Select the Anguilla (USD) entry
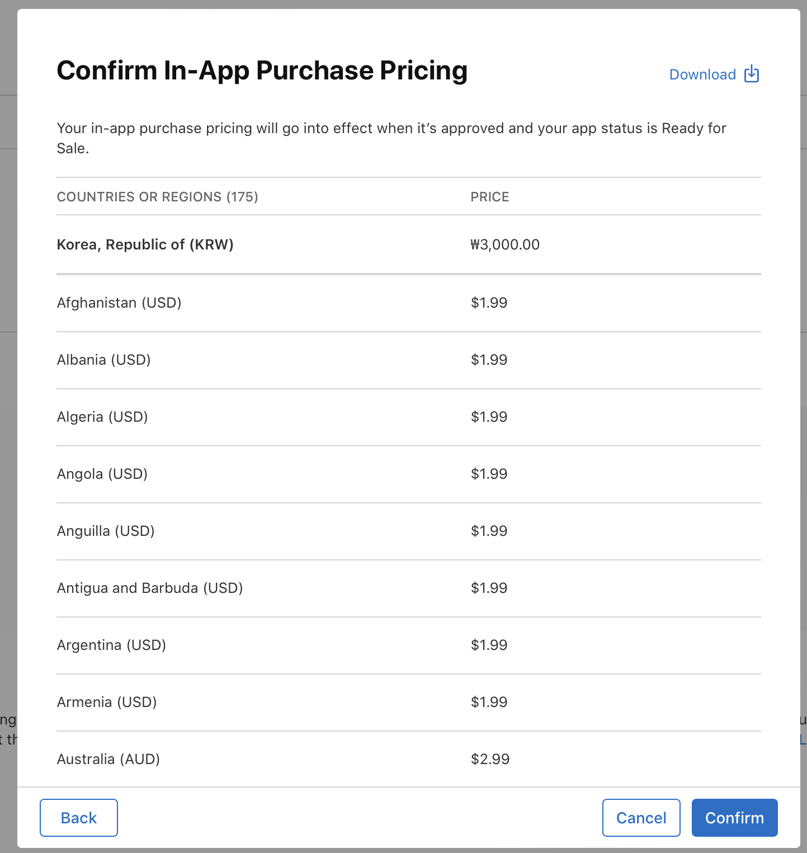 click(x=106, y=531)
